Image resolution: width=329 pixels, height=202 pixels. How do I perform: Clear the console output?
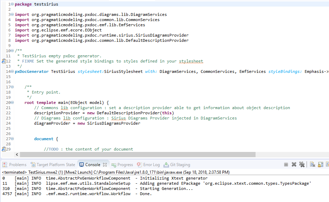(312, 165)
